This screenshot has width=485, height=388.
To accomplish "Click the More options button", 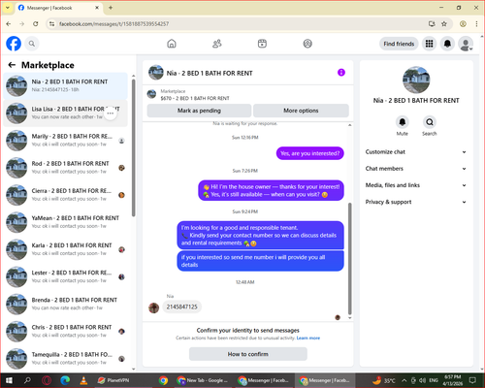I will (x=301, y=111).
